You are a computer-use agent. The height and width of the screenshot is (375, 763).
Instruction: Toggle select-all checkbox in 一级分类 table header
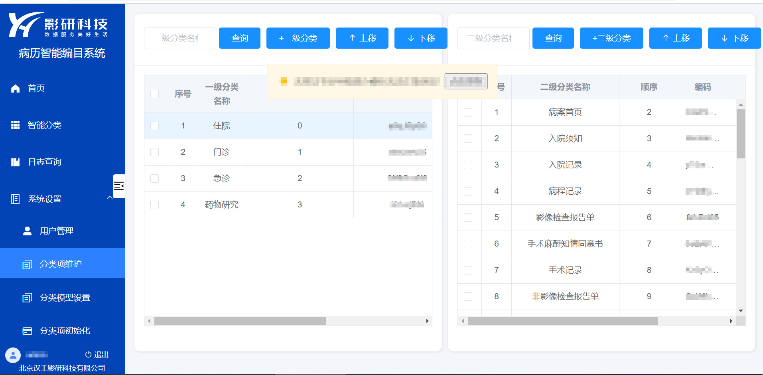(155, 94)
